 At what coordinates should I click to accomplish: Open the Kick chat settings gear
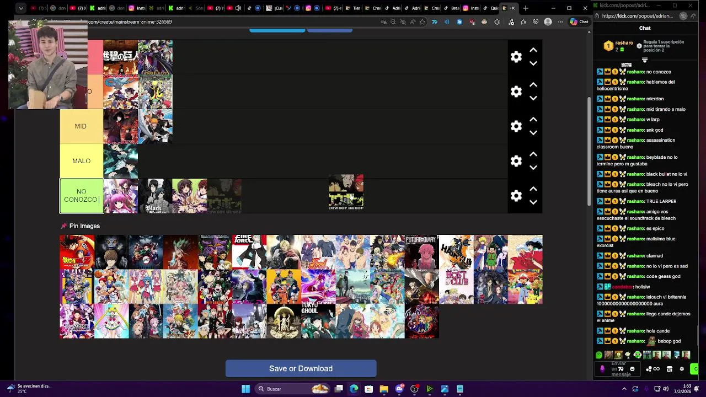tap(682, 369)
